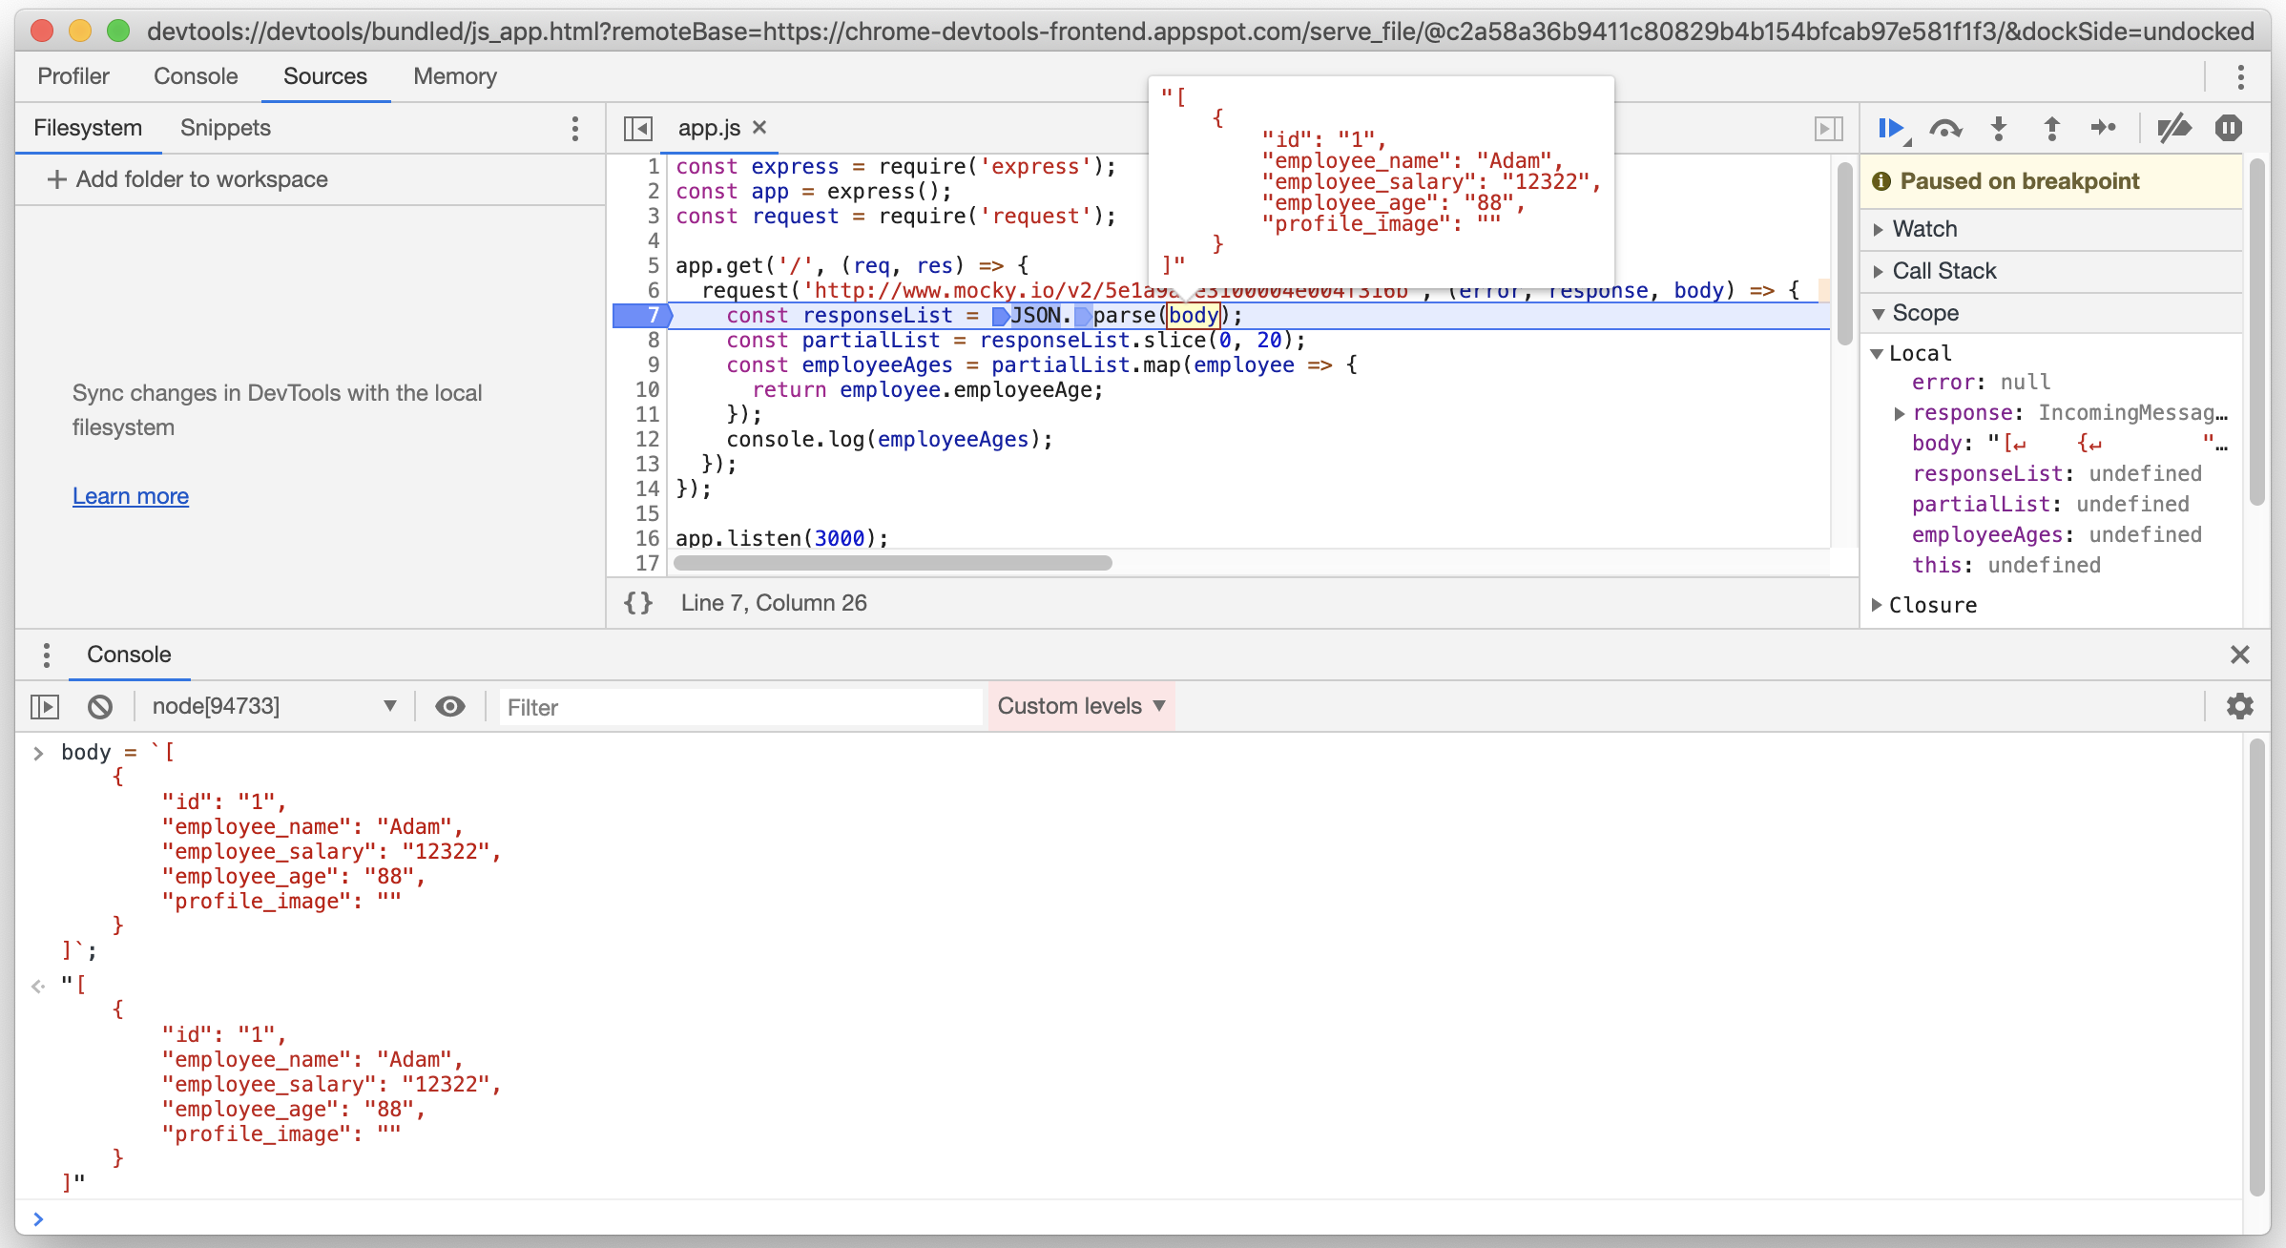The width and height of the screenshot is (2286, 1248).
Task: Toggle the live expression eye icon
Action: pyautogui.click(x=449, y=706)
